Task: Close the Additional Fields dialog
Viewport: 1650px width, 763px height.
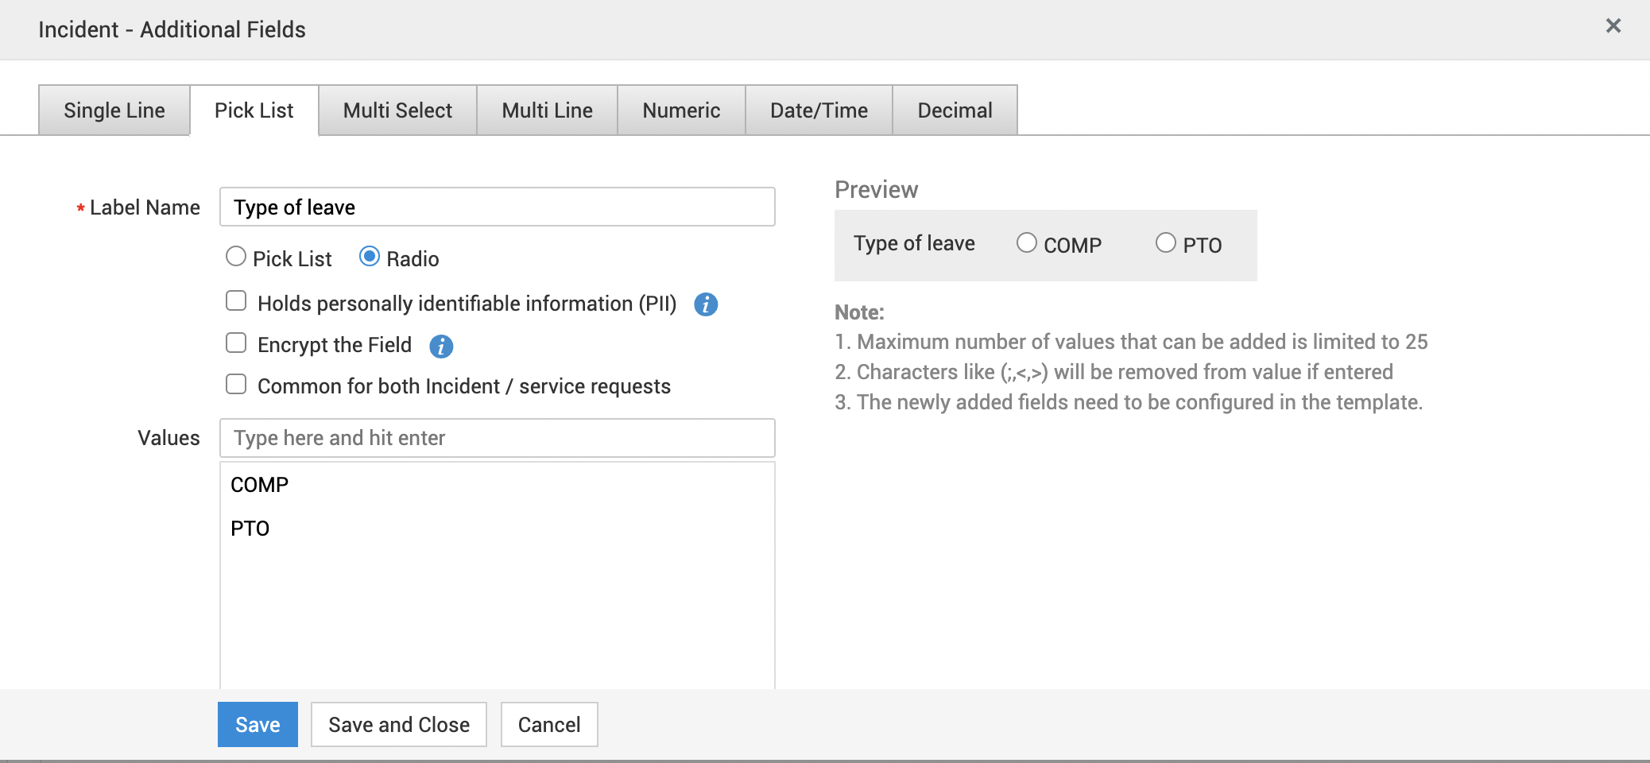Action: pyautogui.click(x=1613, y=26)
